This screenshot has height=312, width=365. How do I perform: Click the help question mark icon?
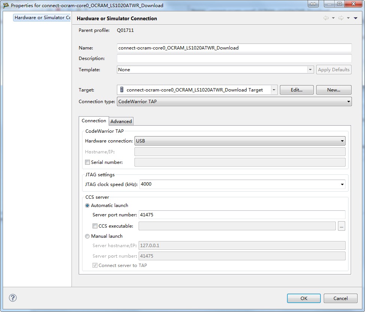13,297
